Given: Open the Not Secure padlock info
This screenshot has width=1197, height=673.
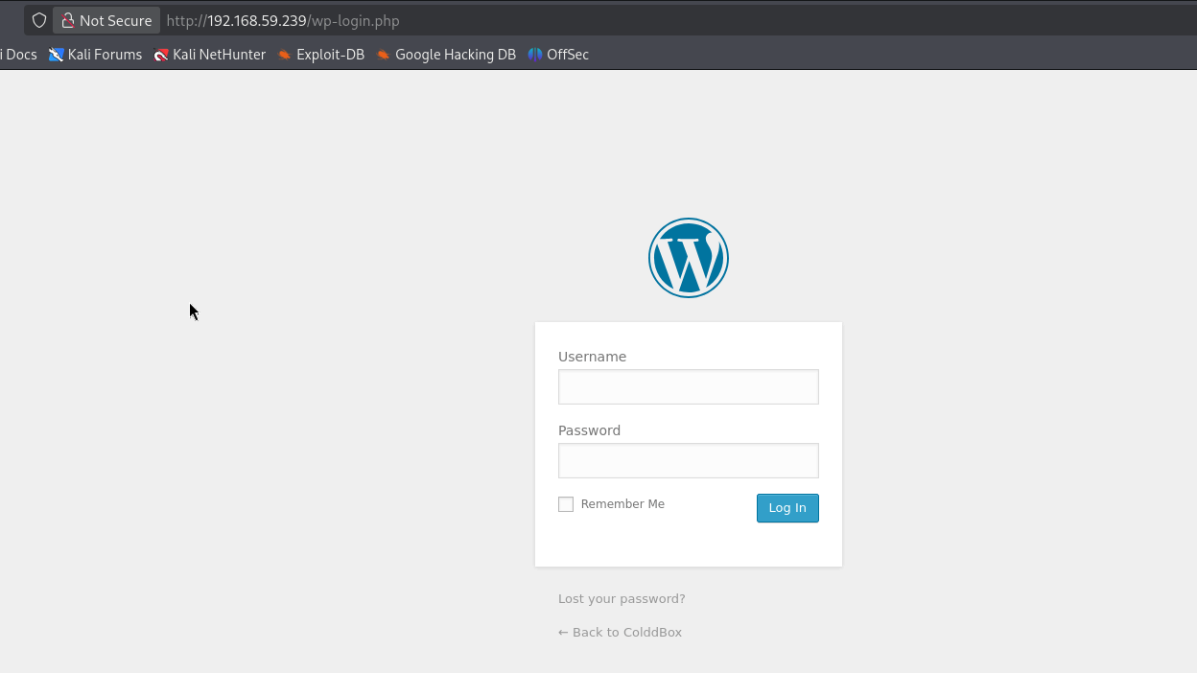Looking at the screenshot, I should point(106,20).
